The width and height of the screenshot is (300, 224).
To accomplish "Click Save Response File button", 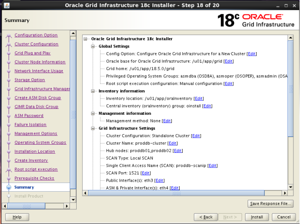I will (271, 204).
